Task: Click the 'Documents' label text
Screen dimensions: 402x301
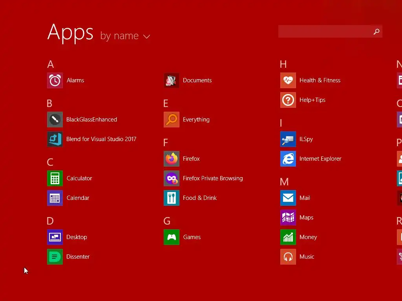Action: tap(197, 80)
